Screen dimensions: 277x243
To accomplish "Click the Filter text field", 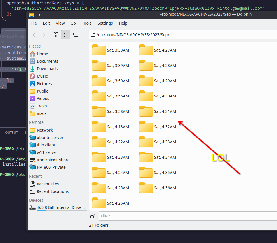I will (x=188, y=216).
